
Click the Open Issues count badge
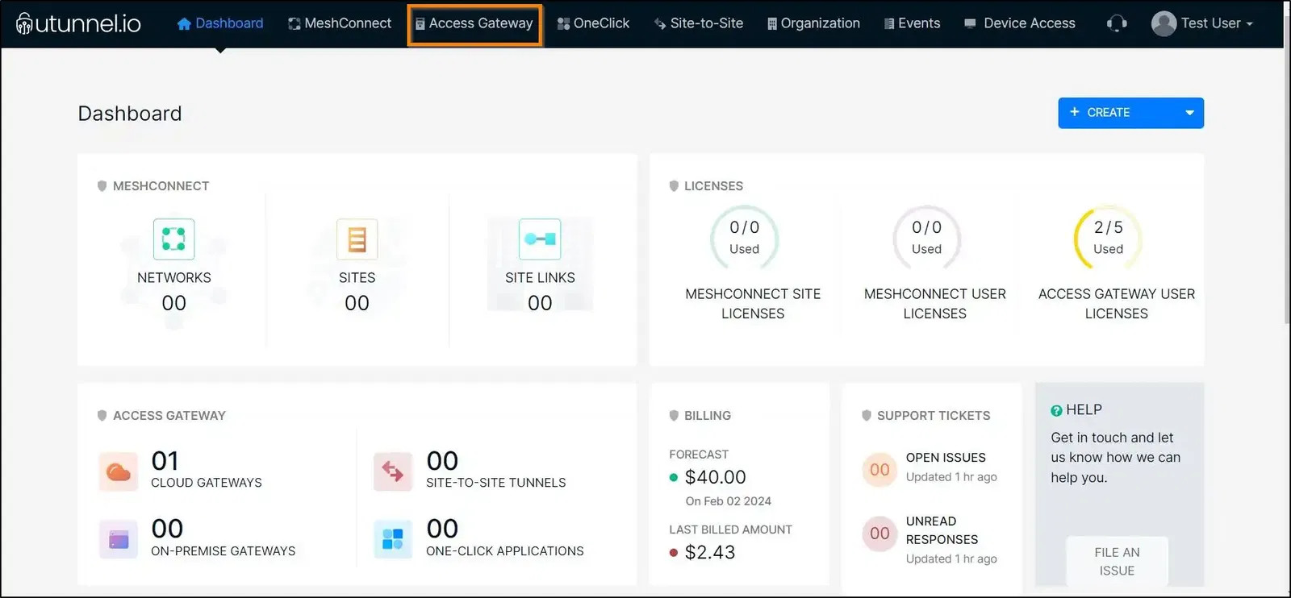click(x=879, y=470)
